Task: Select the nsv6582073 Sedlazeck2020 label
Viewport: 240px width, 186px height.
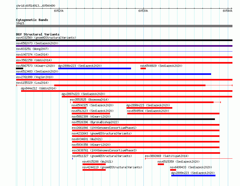Action: click(37, 43)
